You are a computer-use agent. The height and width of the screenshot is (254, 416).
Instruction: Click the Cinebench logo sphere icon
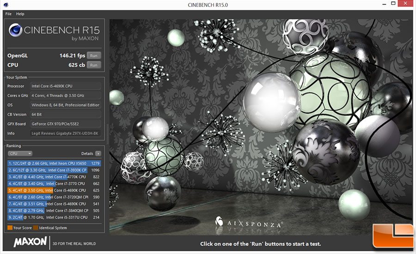click(x=15, y=30)
